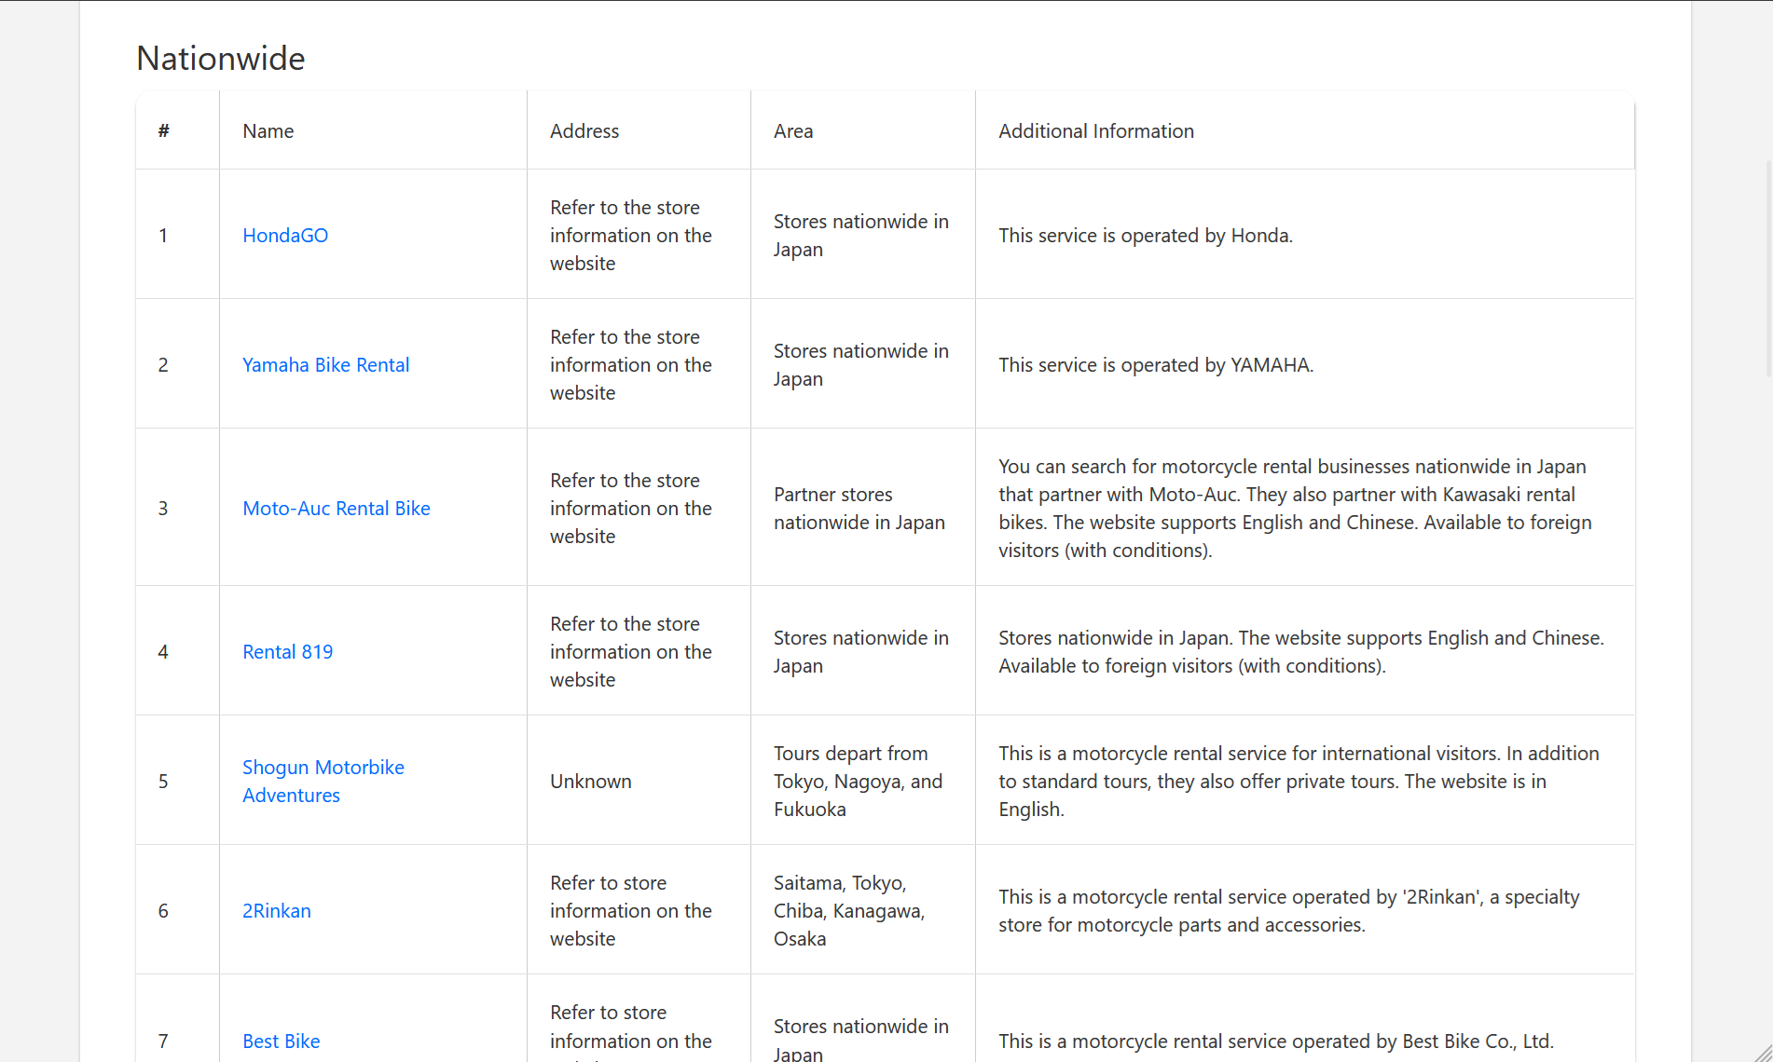Click the Rental 819 additional information text

[x=1301, y=651]
